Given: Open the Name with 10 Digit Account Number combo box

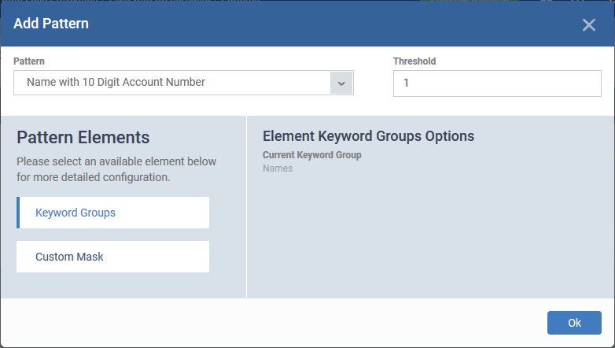Looking at the screenshot, I should pos(183,83).
